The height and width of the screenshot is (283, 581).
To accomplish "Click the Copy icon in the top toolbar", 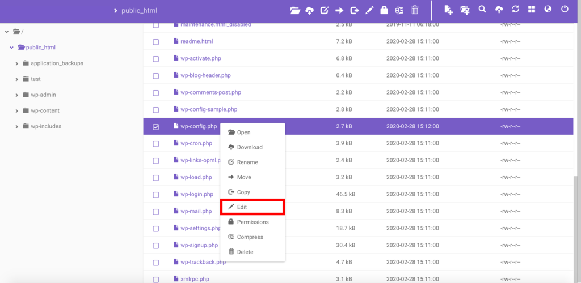I will pos(355,11).
